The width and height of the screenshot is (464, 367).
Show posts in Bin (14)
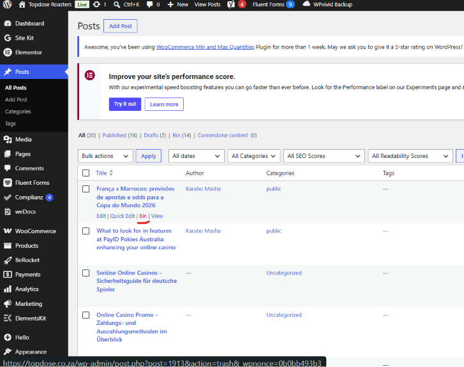(x=182, y=135)
